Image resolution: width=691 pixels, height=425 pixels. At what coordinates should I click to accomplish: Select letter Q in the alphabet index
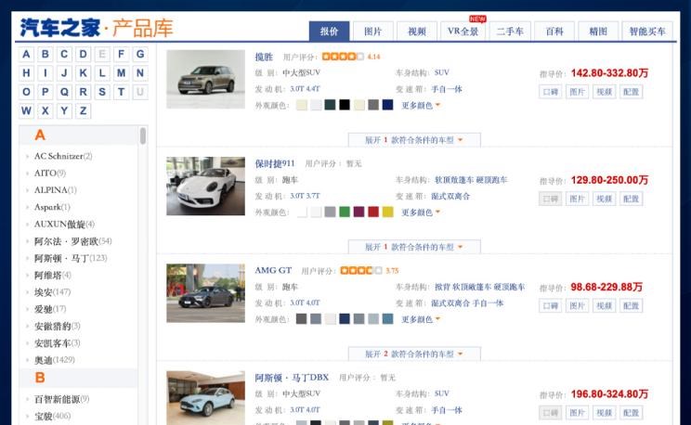click(64, 92)
